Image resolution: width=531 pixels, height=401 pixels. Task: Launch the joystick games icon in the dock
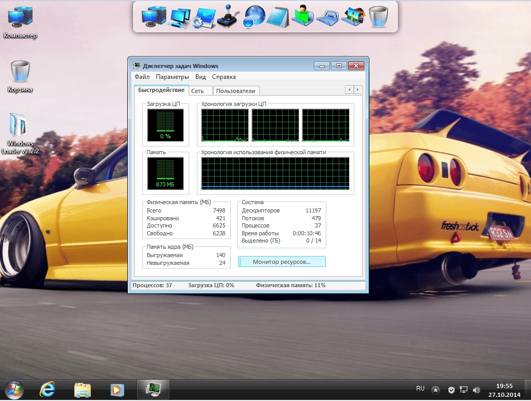228,17
